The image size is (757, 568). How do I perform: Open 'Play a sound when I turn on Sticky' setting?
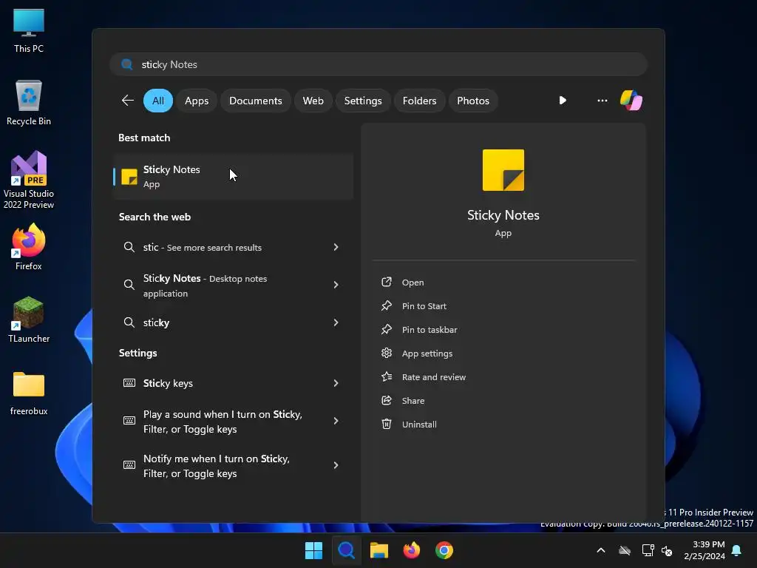pyautogui.click(x=234, y=422)
